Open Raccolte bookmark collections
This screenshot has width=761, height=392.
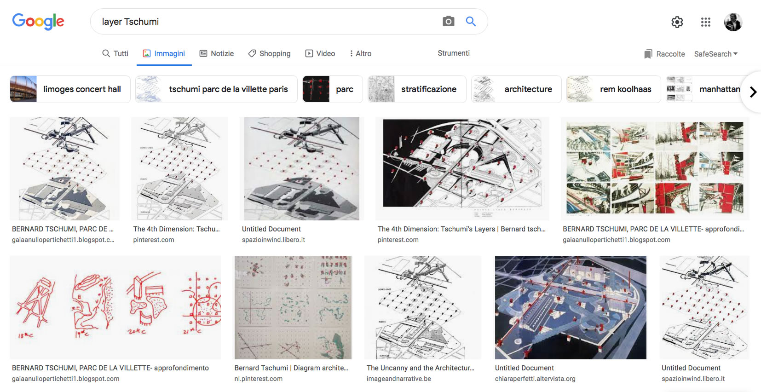pos(664,54)
